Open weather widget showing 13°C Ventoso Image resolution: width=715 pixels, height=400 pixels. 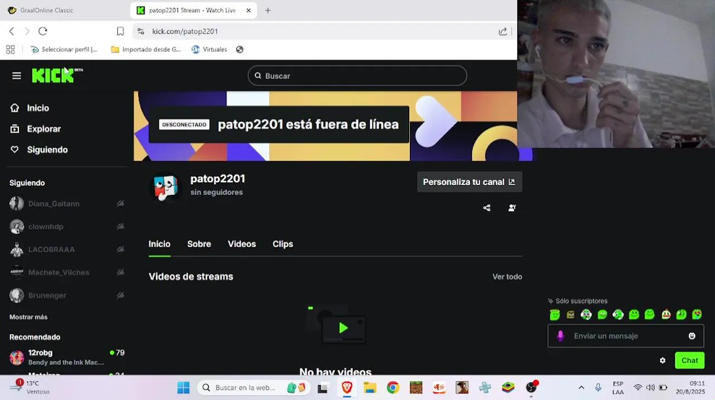(x=29, y=387)
